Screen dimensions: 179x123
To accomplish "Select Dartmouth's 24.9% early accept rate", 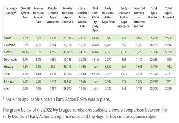I will [83, 60].
